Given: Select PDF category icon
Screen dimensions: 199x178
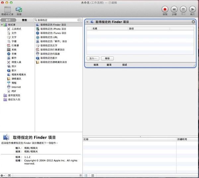Looking at the screenshot, I should (x=9, y=91).
